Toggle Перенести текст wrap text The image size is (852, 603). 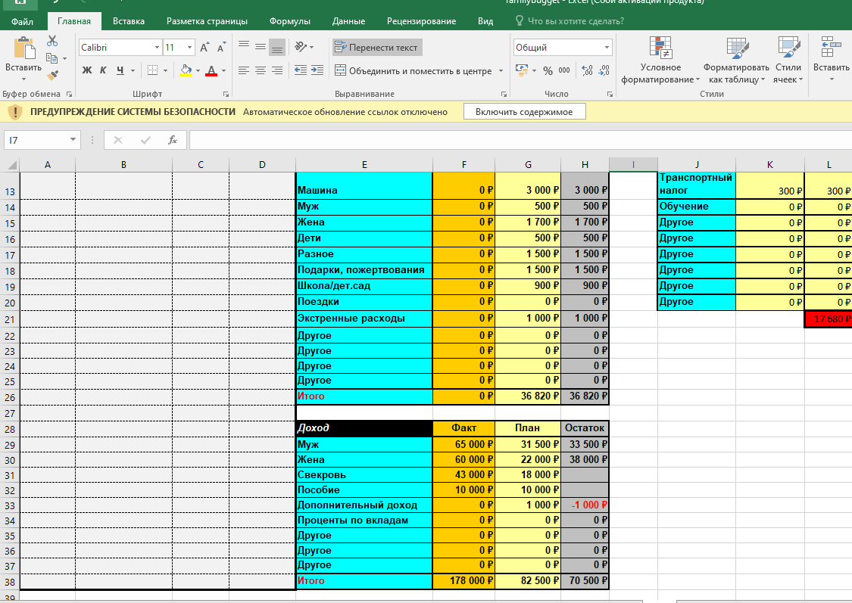tap(377, 48)
